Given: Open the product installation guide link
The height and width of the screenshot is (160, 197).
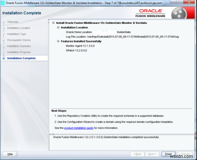Looking at the screenshot, I should 79,128.
